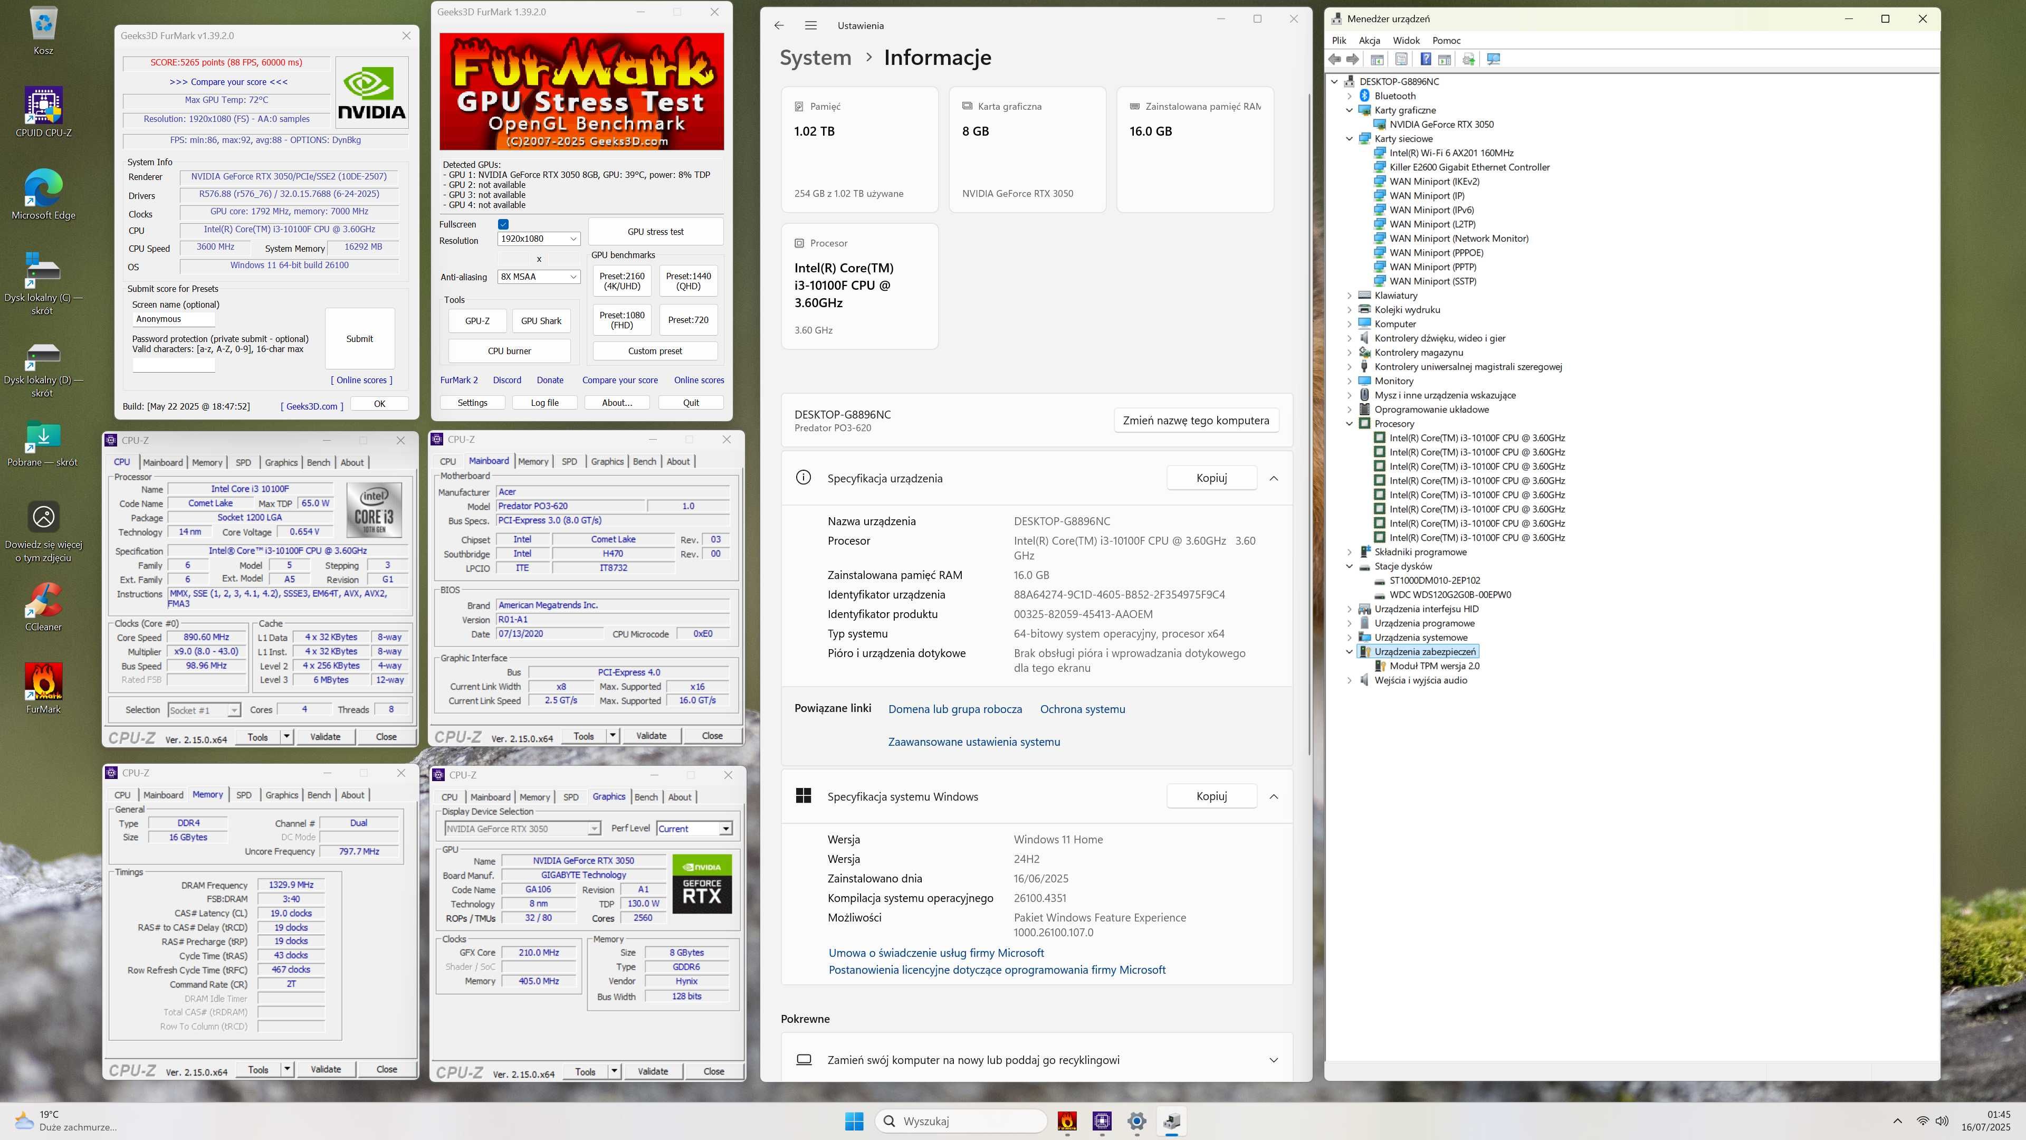This screenshot has height=1140, width=2026.
Task: Select Killer E2600 Gigabit Ethernet Controller
Action: tap(1469, 167)
